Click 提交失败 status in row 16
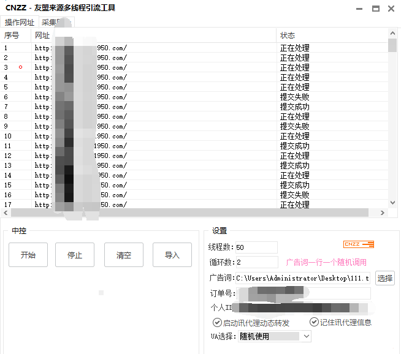The height and width of the screenshot is (354, 401). coord(294,195)
